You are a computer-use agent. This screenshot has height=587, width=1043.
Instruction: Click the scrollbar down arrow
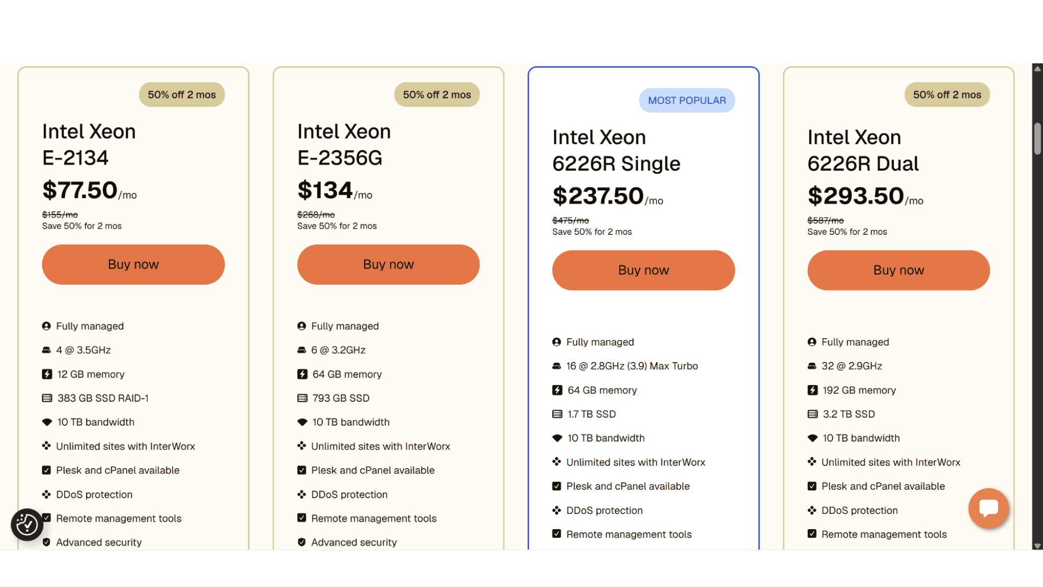point(1037,546)
